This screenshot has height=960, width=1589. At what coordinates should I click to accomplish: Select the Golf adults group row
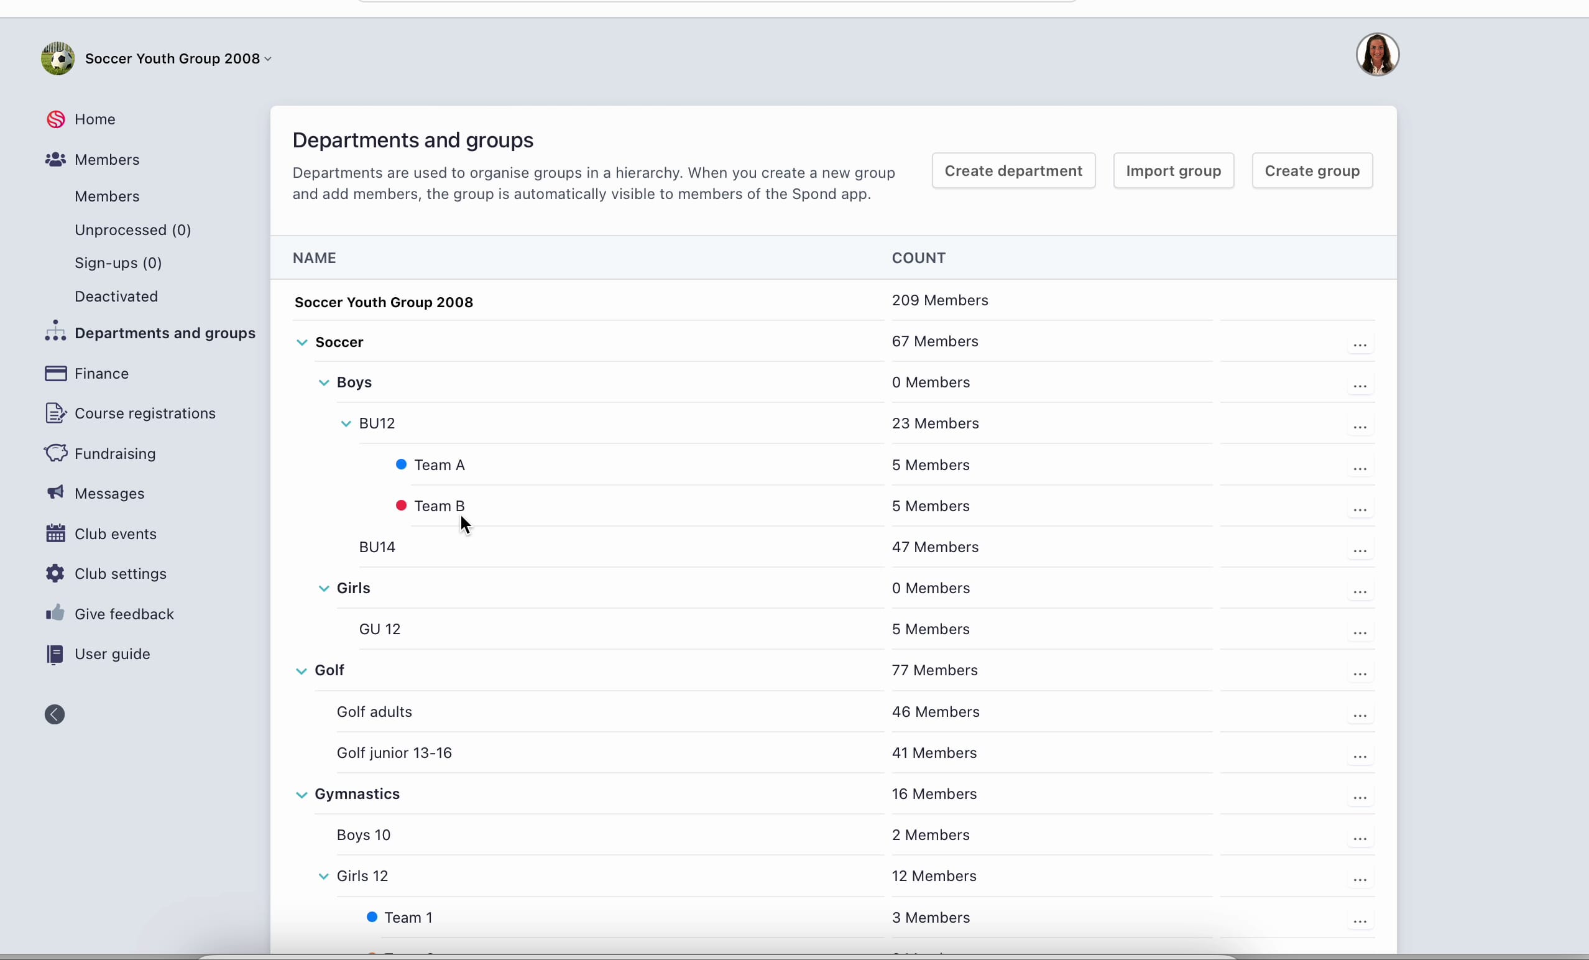374,712
